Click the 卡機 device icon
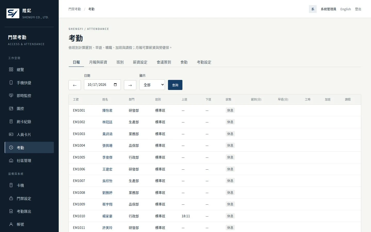This screenshot has width=371, height=232. click(x=11, y=185)
